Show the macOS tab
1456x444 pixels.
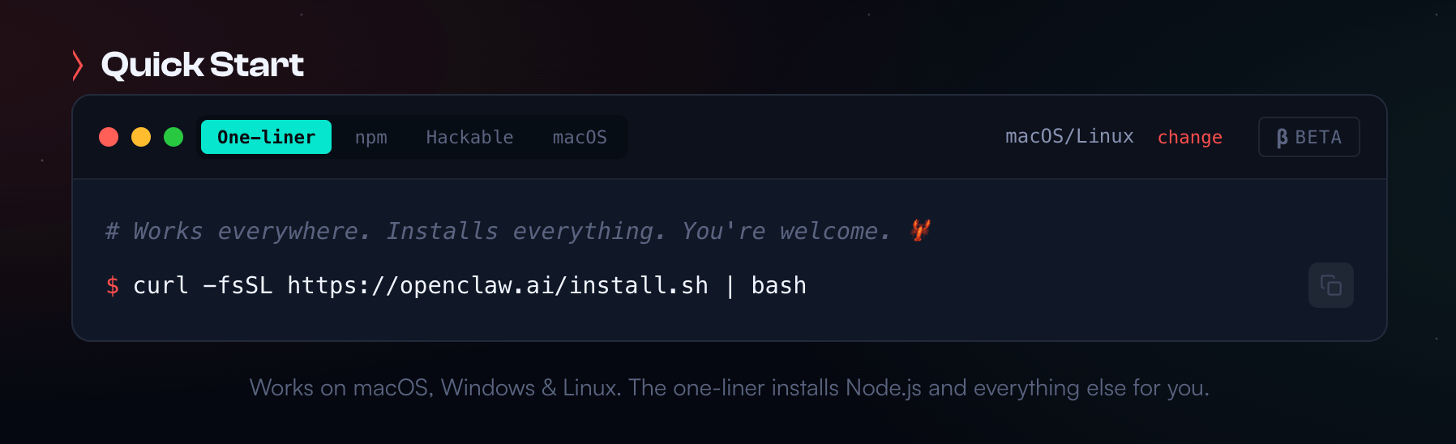click(x=580, y=137)
